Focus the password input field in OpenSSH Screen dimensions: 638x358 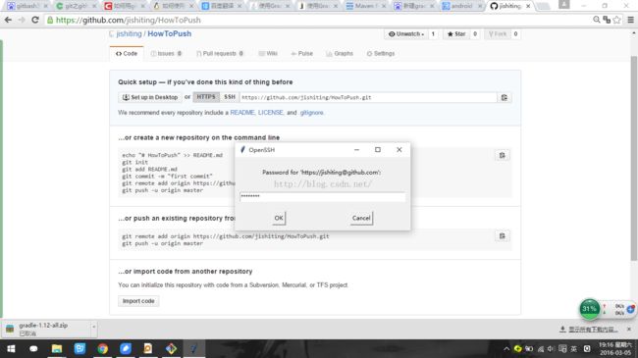coord(322,197)
